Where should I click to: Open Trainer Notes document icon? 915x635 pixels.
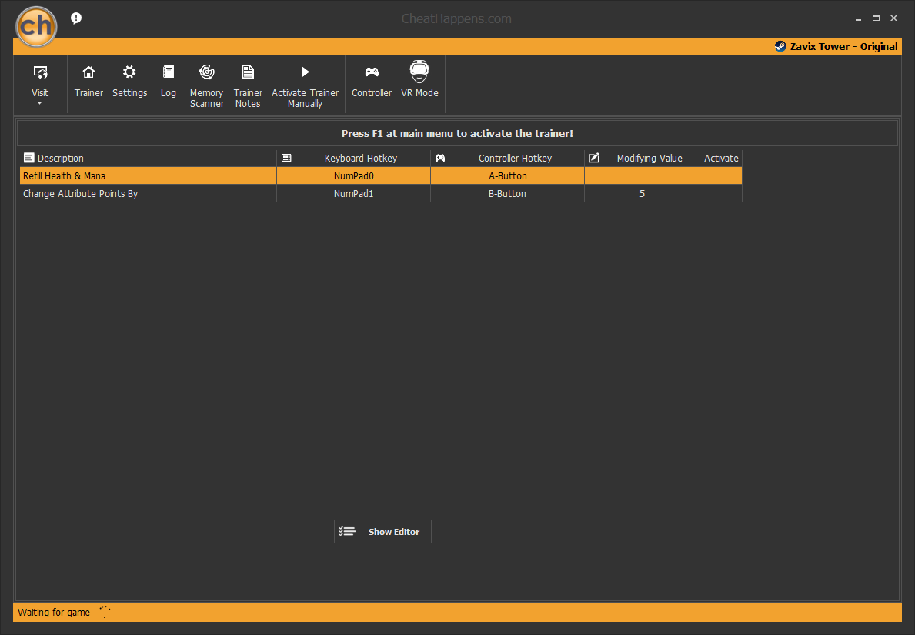[x=248, y=72]
